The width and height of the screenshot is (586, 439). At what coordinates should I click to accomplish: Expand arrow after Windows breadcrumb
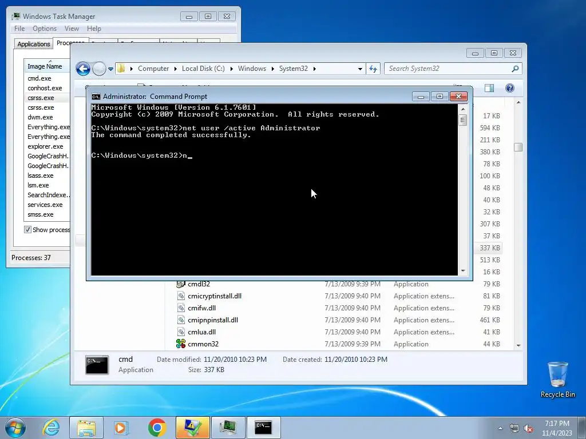272,69
